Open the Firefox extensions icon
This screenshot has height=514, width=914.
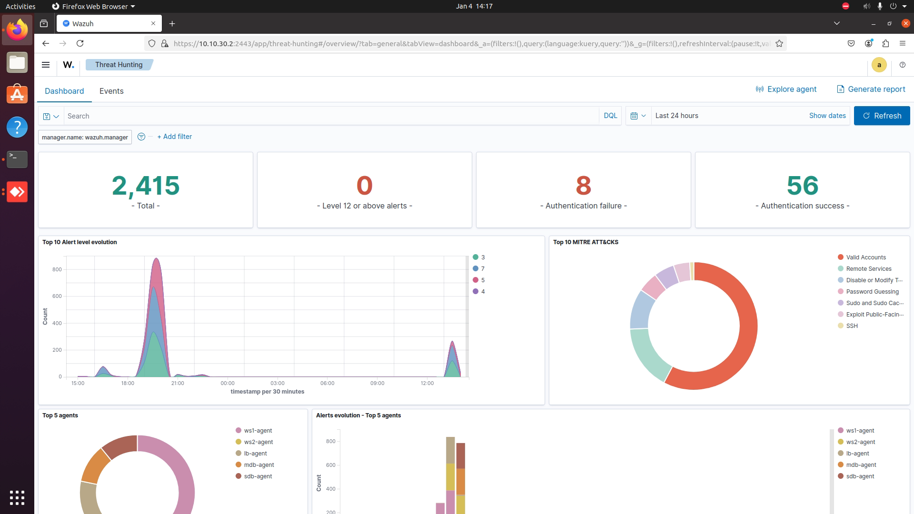point(885,43)
